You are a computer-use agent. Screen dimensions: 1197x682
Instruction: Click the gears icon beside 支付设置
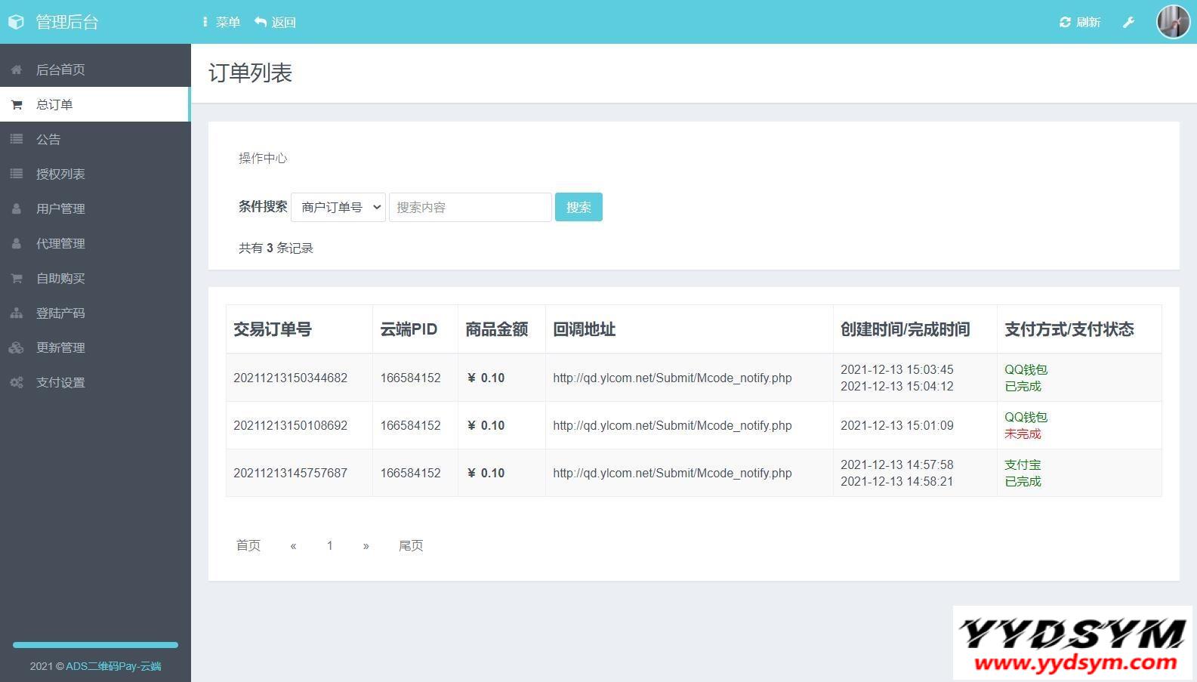(x=17, y=383)
